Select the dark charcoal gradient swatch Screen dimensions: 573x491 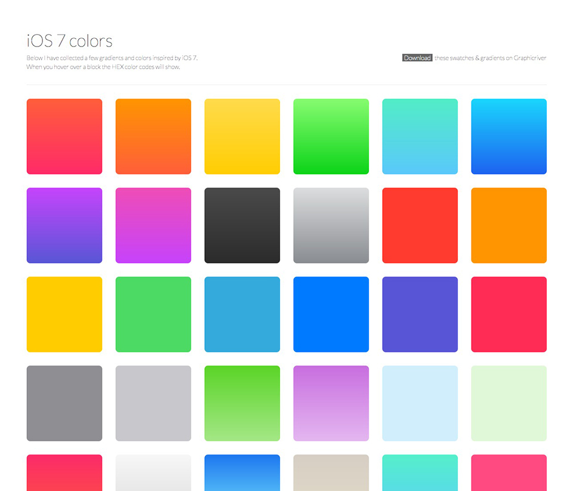click(x=242, y=225)
